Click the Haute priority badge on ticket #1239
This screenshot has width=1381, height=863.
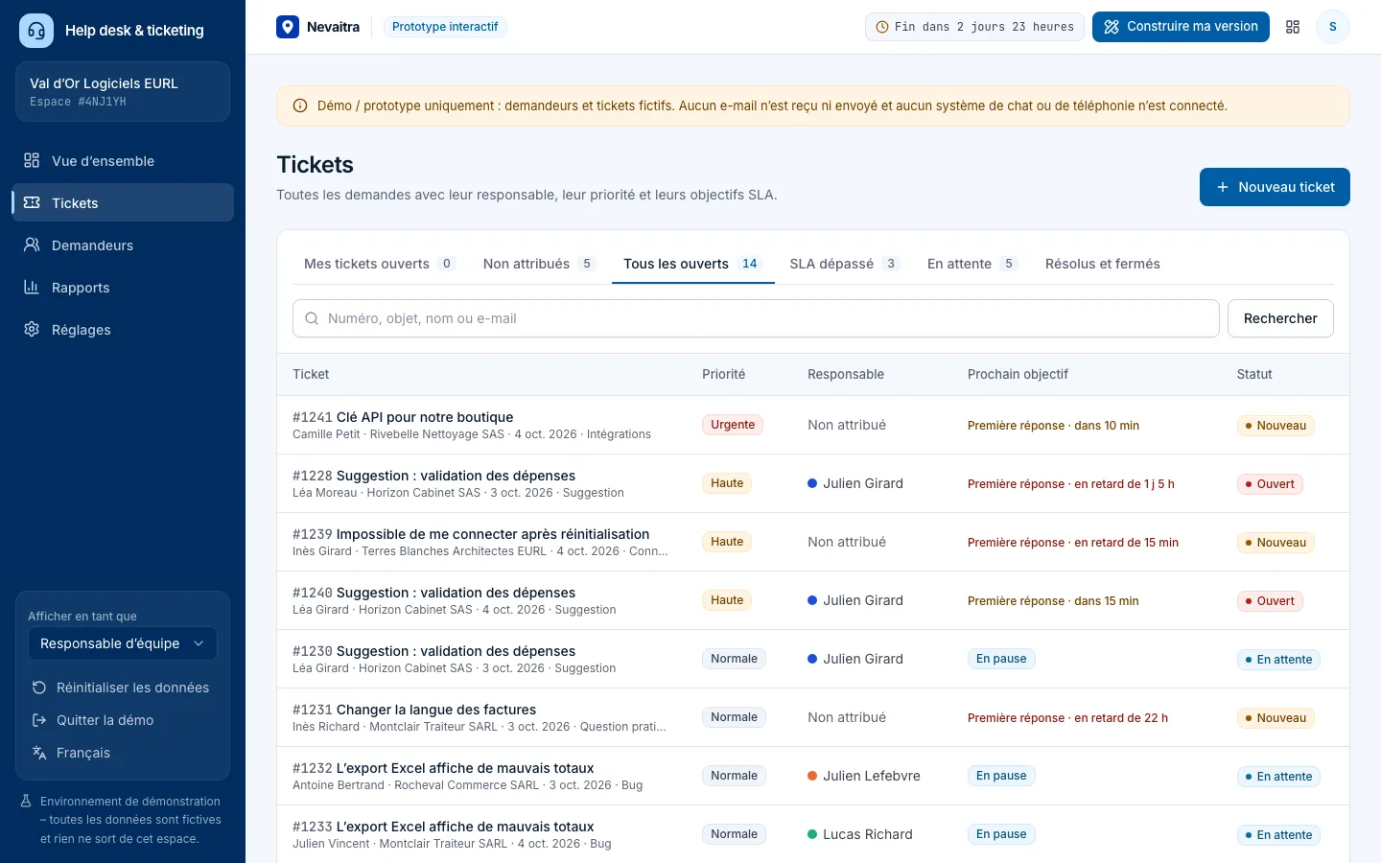(727, 542)
